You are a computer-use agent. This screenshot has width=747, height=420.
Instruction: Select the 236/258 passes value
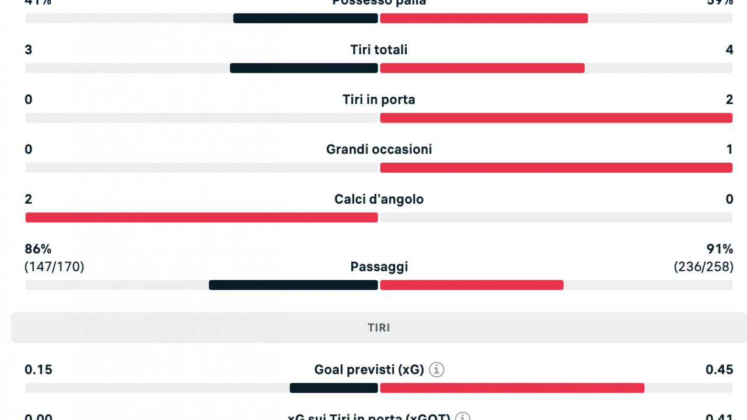(x=703, y=267)
